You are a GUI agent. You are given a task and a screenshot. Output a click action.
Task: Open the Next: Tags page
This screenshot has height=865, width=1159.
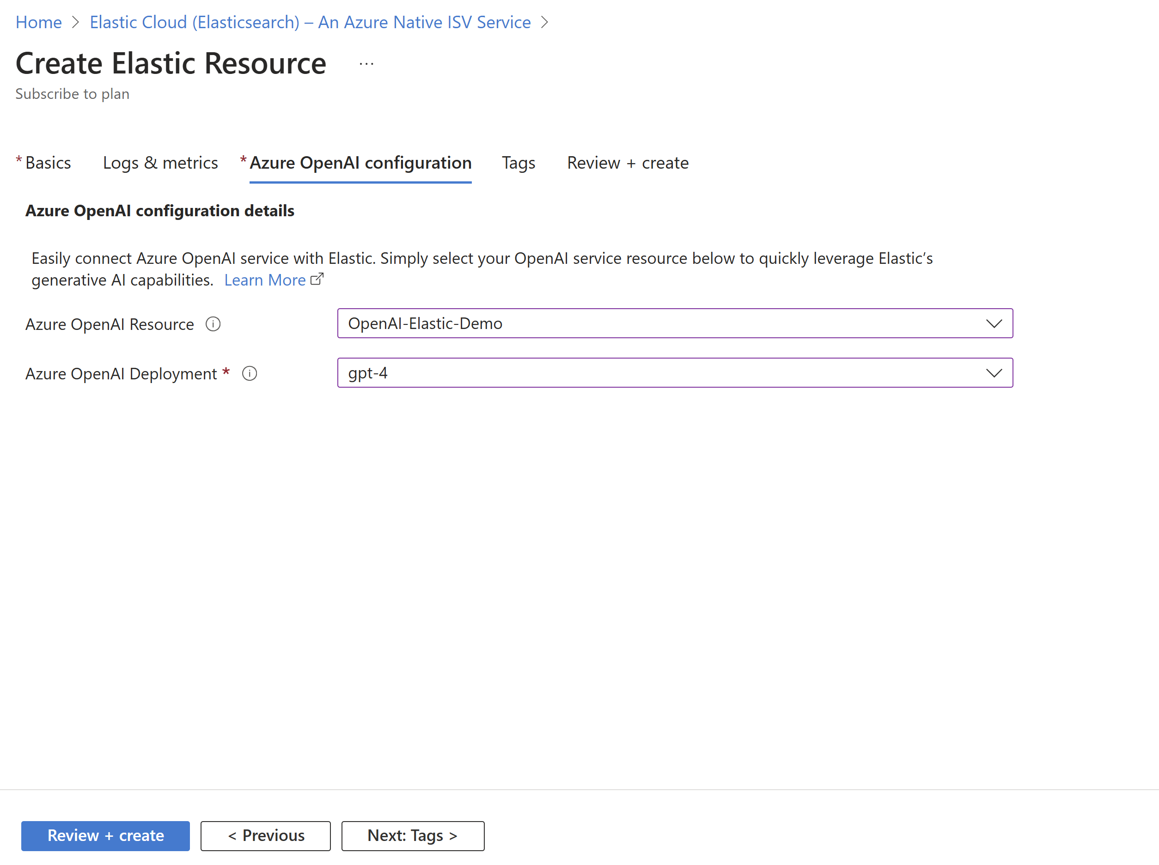[409, 835]
